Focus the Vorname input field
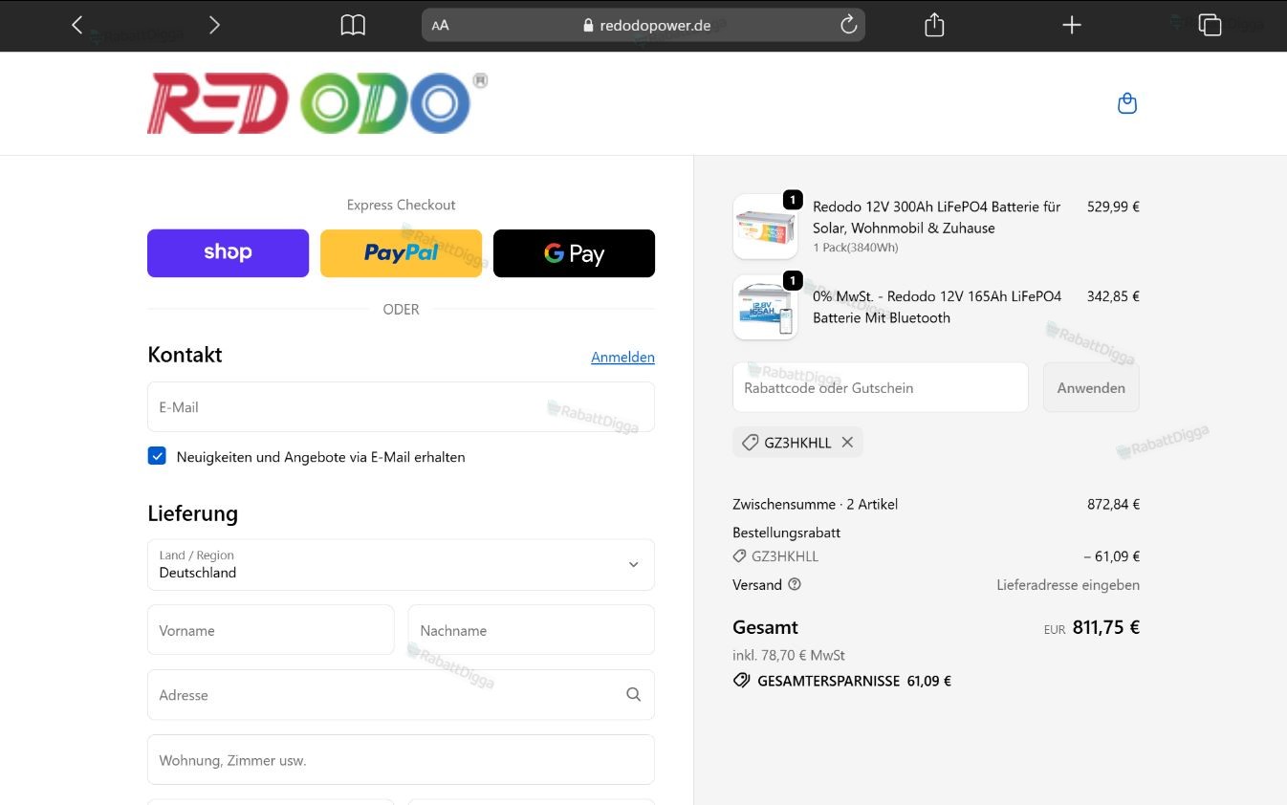 271,630
